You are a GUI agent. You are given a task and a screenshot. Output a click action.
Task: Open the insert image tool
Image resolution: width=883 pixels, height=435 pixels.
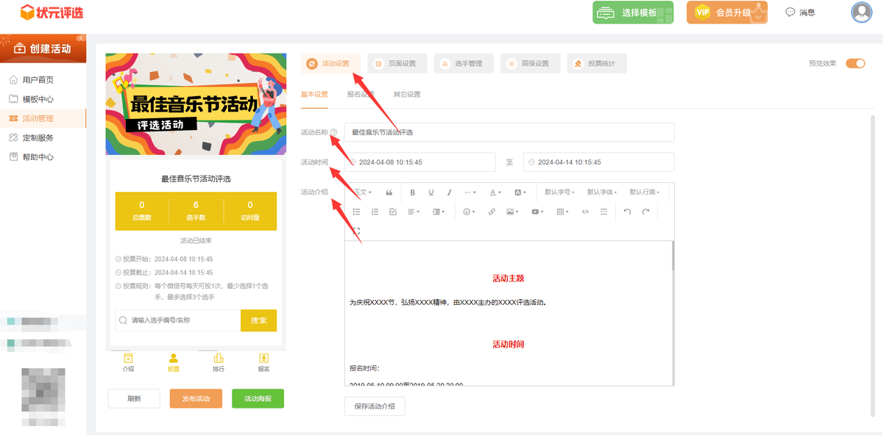coord(511,211)
